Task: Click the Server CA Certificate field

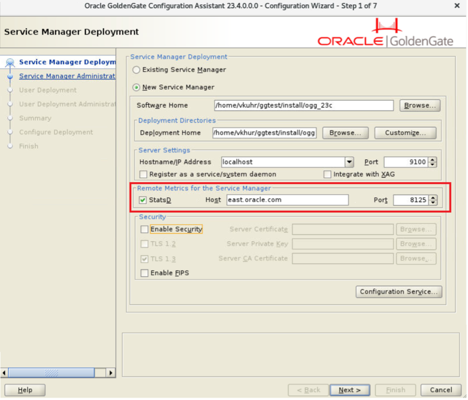Action: (x=343, y=259)
